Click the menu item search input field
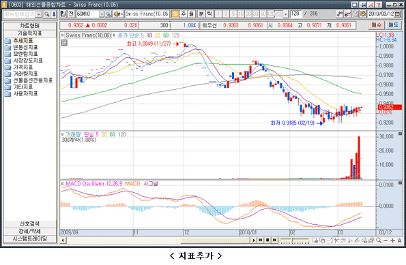Screen dimensions: 406x265 tap(19, 14)
